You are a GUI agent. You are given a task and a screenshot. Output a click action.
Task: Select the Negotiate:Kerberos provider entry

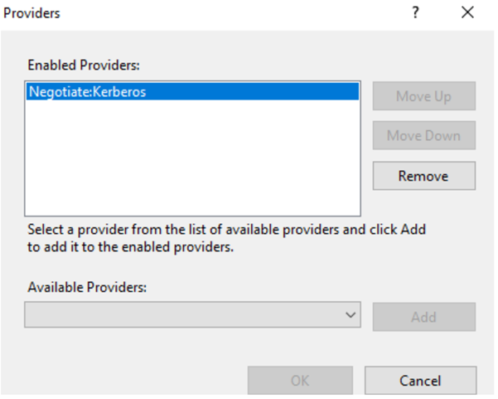tap(88, 92)
